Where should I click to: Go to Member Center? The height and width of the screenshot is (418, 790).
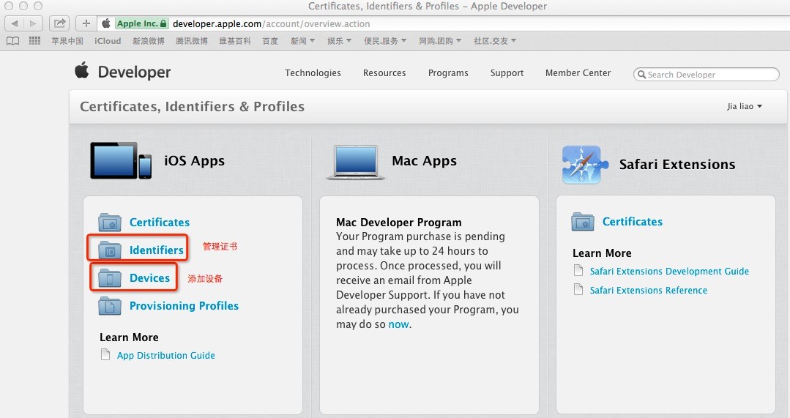[x=578, y=73]
